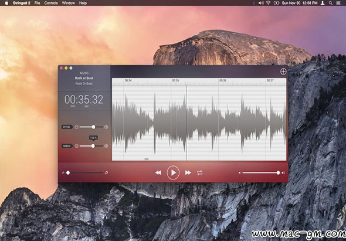
Task: Click the volume slider knob
Action: [278, 173]
